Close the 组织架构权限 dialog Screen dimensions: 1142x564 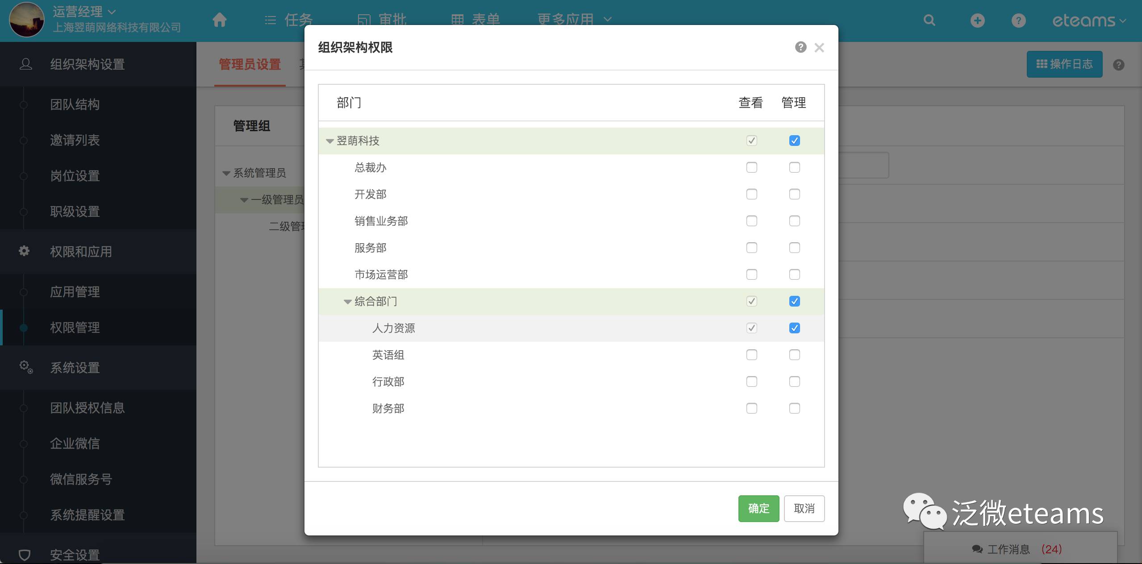coord(819,48)
